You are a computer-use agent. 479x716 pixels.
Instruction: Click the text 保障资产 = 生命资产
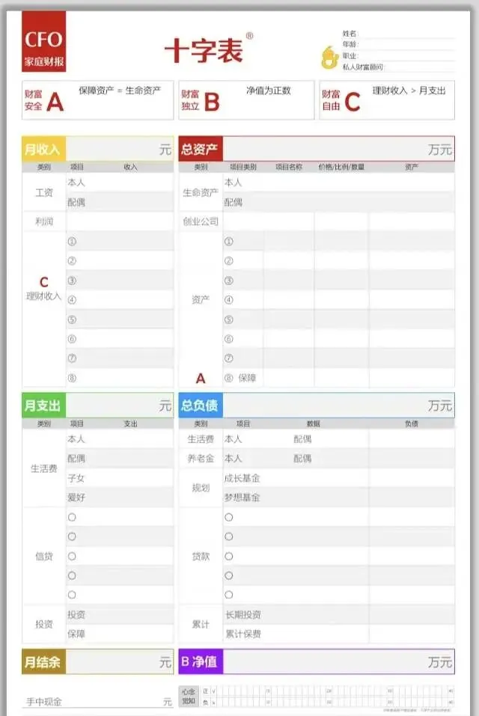tap(120, 91)
